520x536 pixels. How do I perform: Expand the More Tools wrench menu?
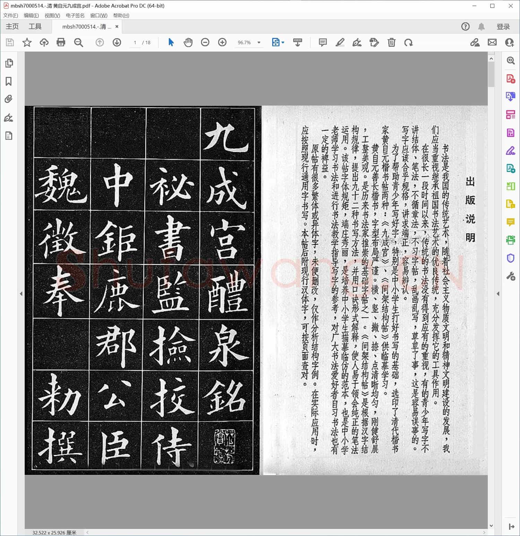pyautogui.click(x=510, y=276)
